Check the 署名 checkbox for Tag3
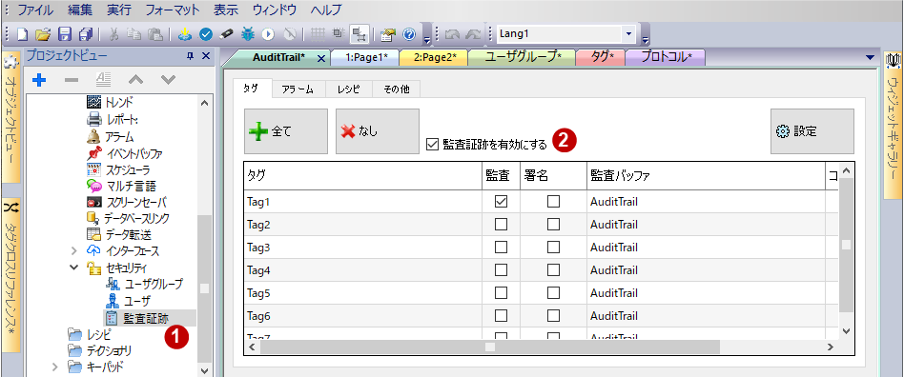904x377 pixels. [553, 248]
